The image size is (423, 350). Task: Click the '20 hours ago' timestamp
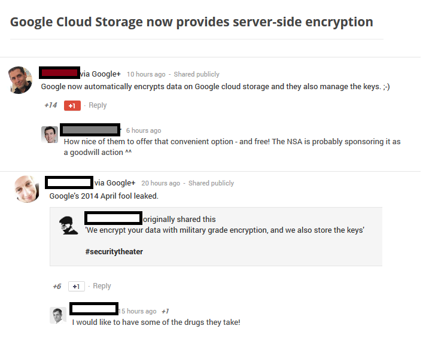tap(160, 183)
